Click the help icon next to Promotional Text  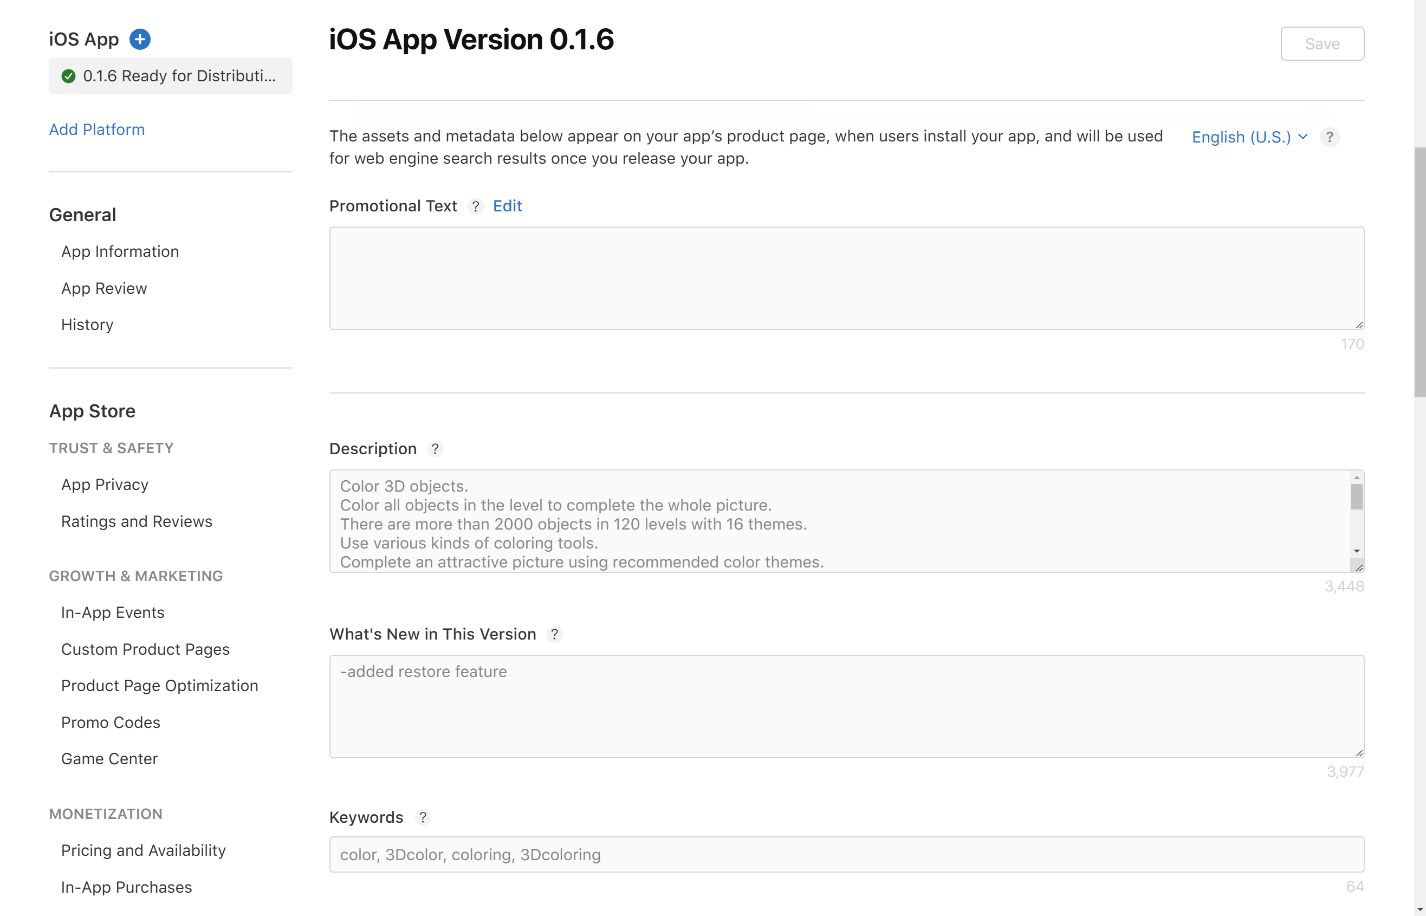pos(475,207)
